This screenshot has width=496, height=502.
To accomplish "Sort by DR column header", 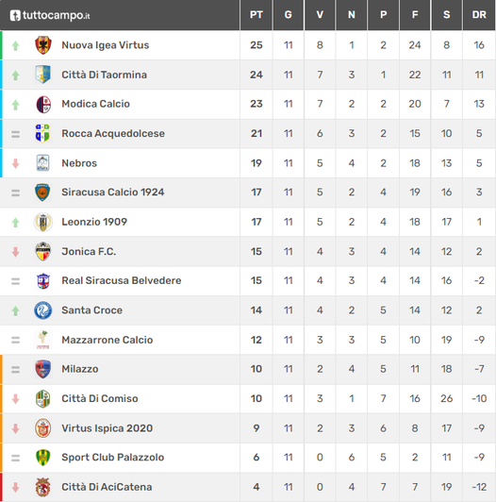I will (x=479, y=15).
